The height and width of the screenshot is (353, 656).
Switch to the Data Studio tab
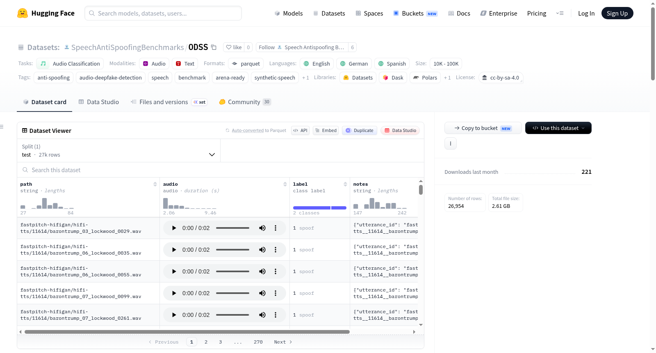point(99,102)
